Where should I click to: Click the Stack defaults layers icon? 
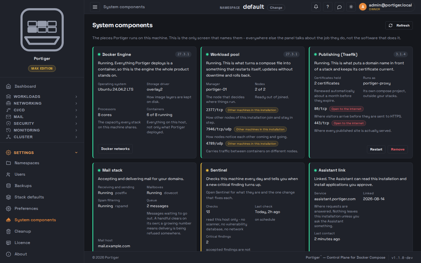[8, 197]
